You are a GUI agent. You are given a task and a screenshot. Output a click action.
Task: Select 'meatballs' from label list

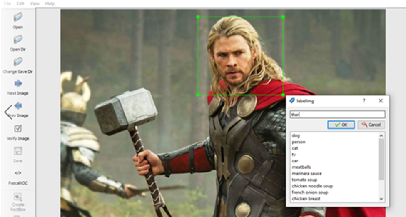tap(301, 167)
